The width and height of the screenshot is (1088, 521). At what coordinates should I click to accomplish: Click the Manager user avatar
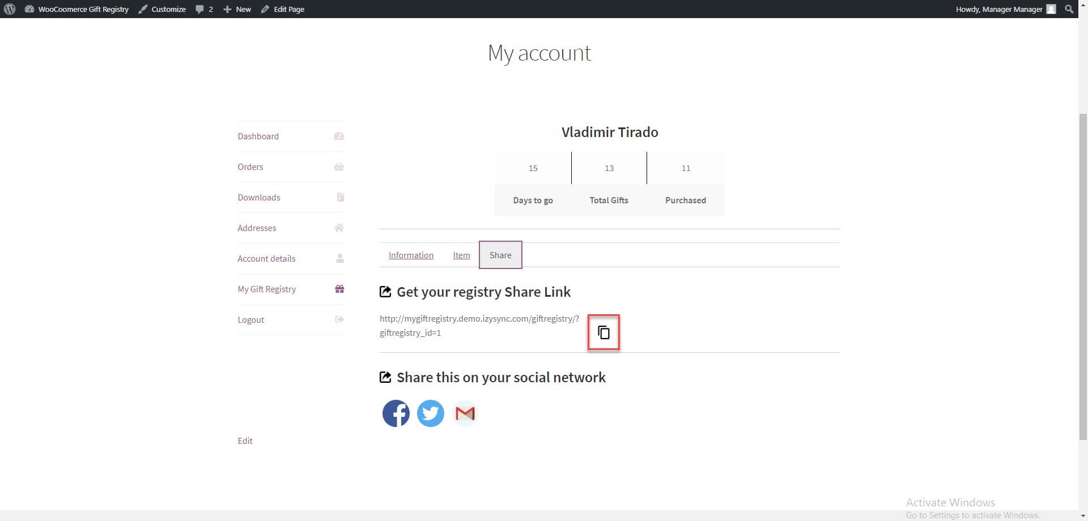[x=1051, y=9]
